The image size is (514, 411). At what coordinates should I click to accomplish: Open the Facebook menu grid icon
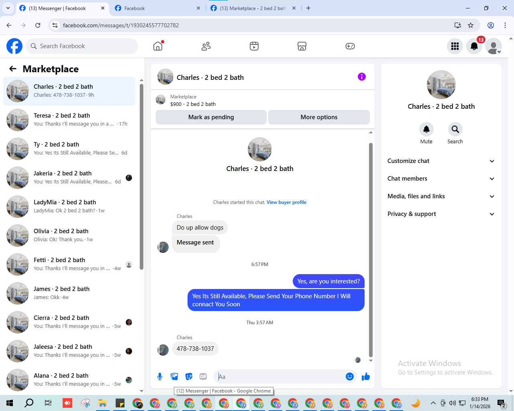(455, 46)
